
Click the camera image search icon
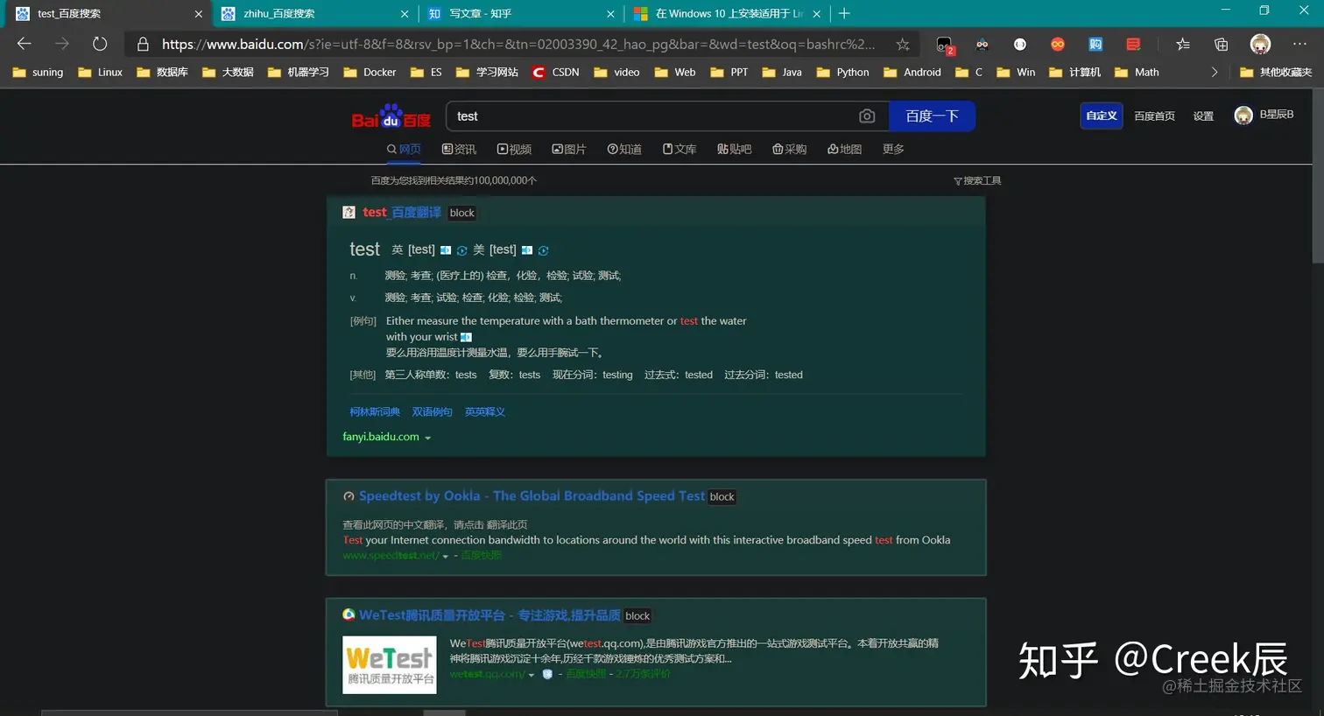tap(867, 116)
